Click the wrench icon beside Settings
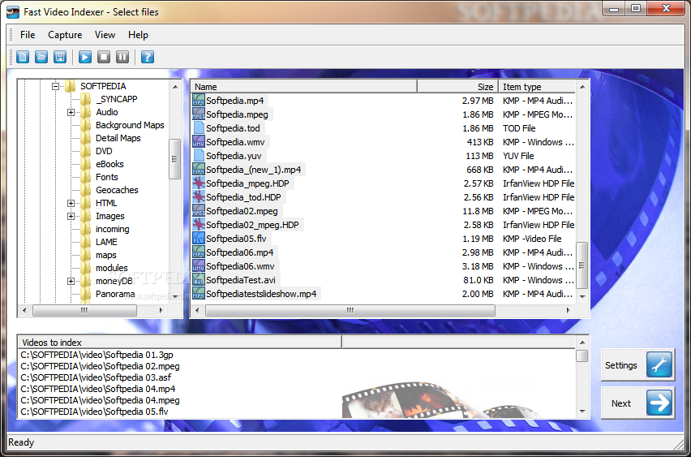Image resolution: width=691 pixels, height=457 pixels. tap(659, 364)
